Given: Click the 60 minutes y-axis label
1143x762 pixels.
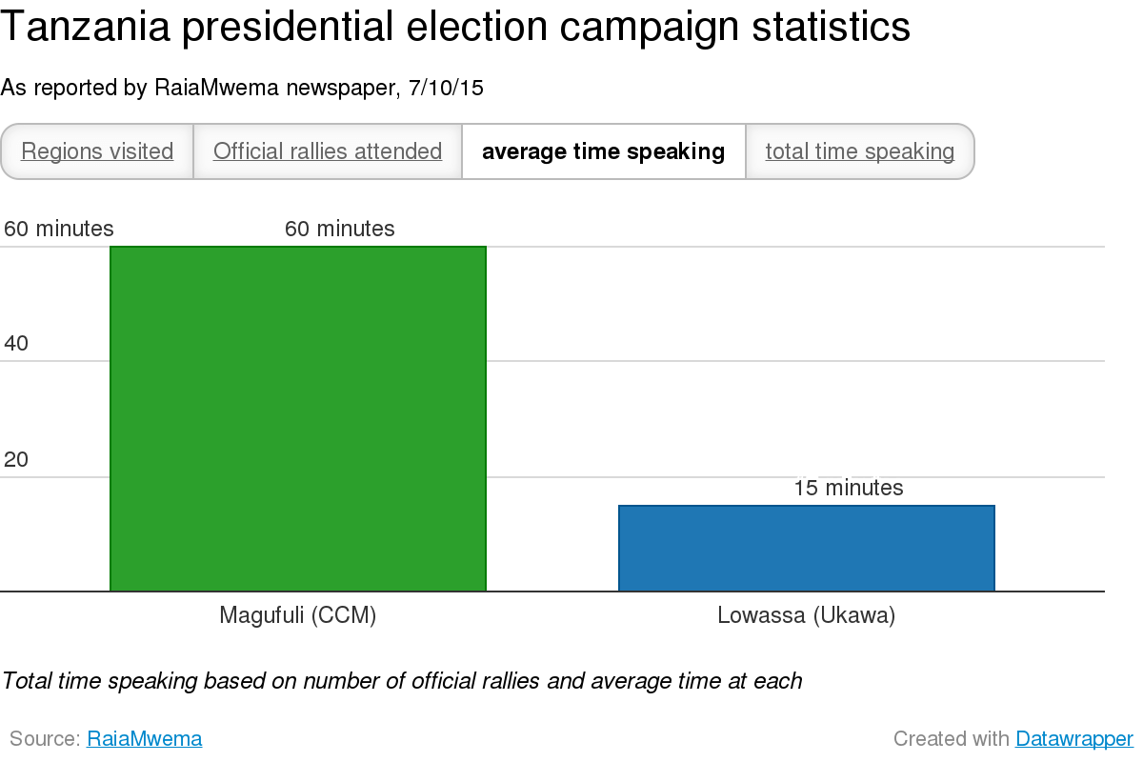Looking at the screenshot, I should point(59,229).
